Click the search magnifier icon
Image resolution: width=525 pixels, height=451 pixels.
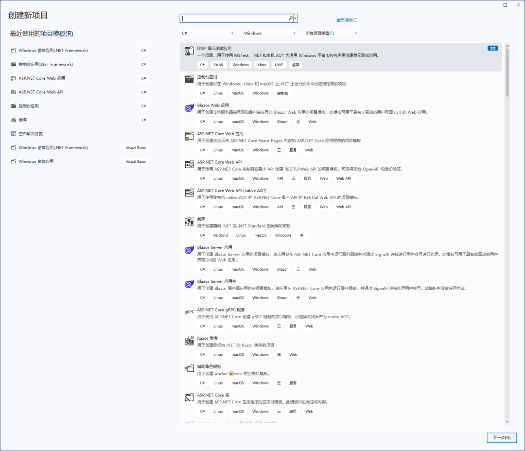point(290,18)
